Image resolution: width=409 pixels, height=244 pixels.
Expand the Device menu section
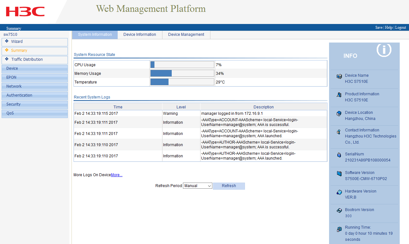35,68
